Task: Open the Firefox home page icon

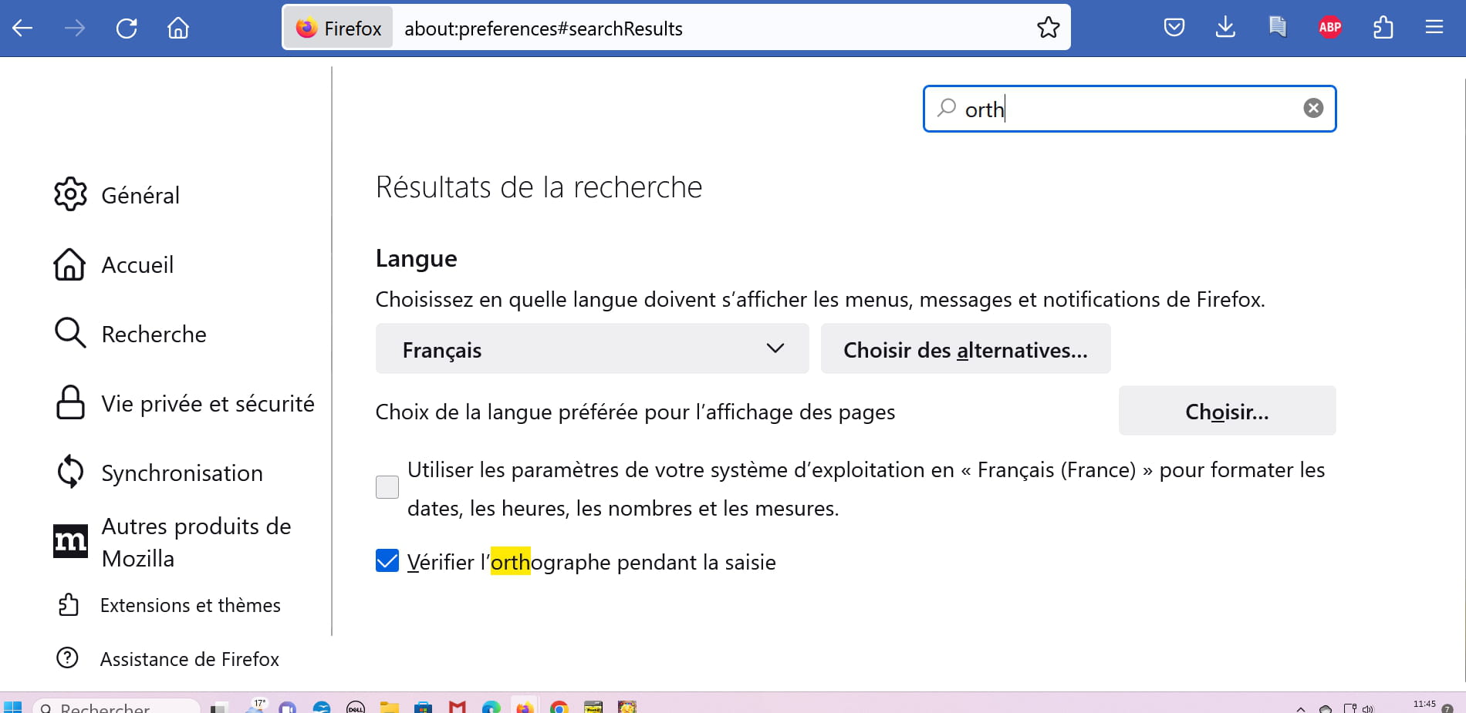Action: coord(178,29)
